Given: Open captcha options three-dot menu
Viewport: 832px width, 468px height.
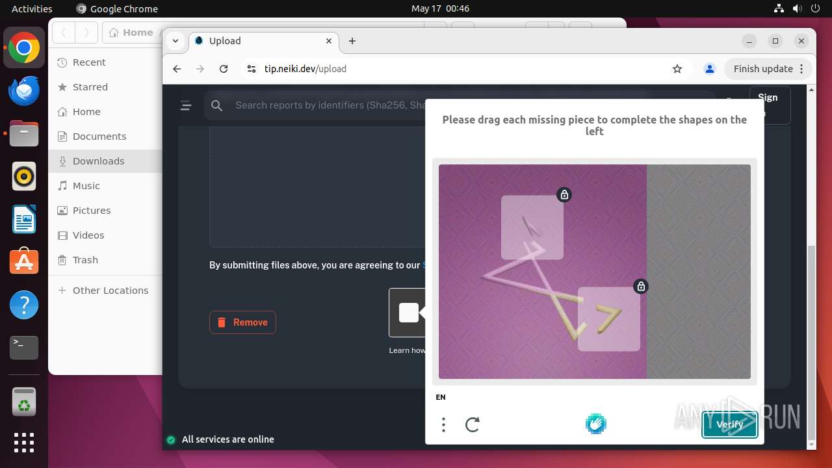Looking at the screenshot, I should coord(443,424).
